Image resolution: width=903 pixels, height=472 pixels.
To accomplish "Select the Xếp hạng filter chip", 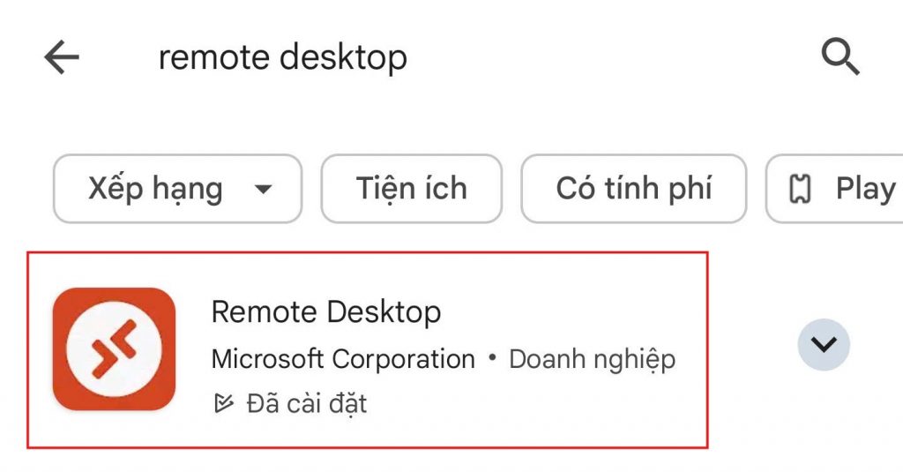I will [155, 189].
